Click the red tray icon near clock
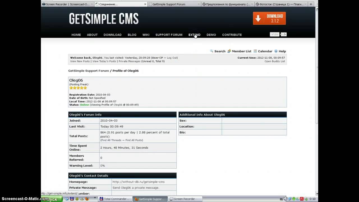 [x=302, y=199]
